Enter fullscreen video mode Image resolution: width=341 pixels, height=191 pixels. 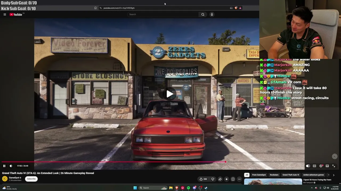tap(334, 166)
